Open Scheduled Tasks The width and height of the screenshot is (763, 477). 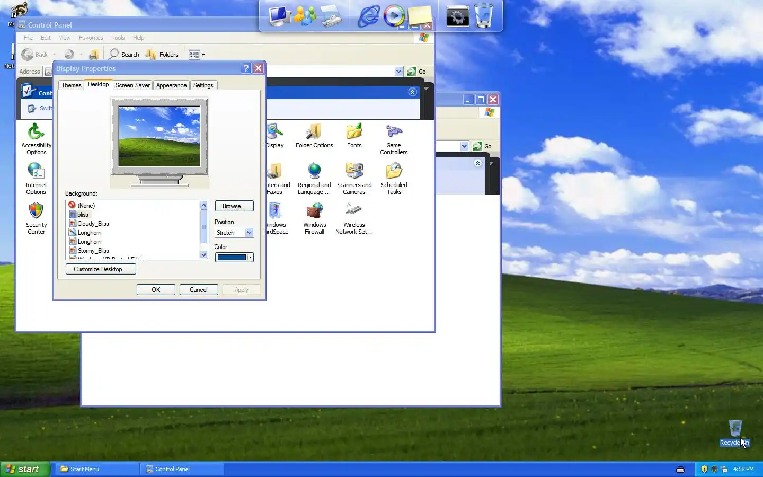[394, 179]
